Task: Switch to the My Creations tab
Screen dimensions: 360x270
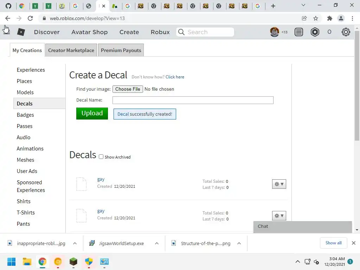Action: 27,50
